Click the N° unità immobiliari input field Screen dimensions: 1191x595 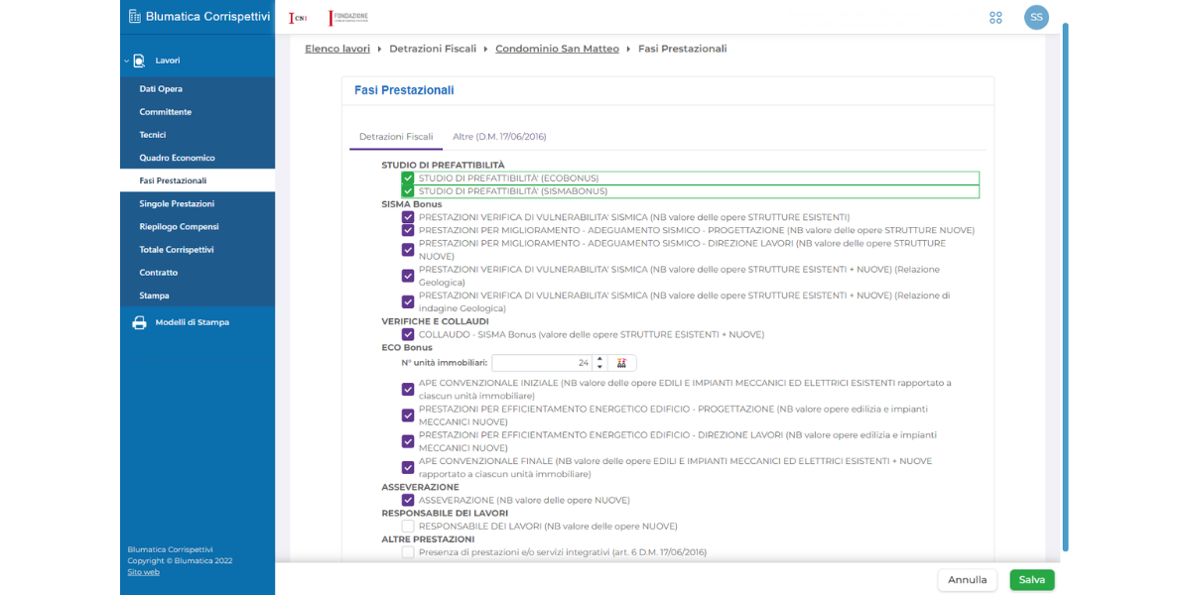click(x=541, y=363)
